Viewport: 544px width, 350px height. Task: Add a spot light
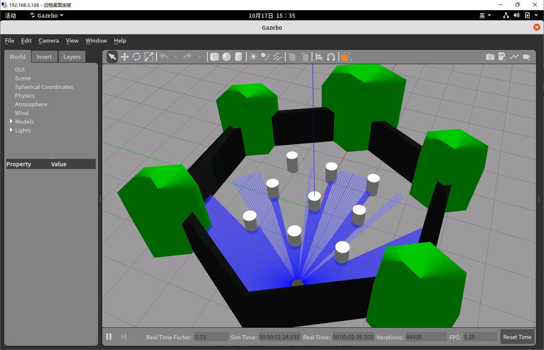pyautogui.click(x=266, y=57)
